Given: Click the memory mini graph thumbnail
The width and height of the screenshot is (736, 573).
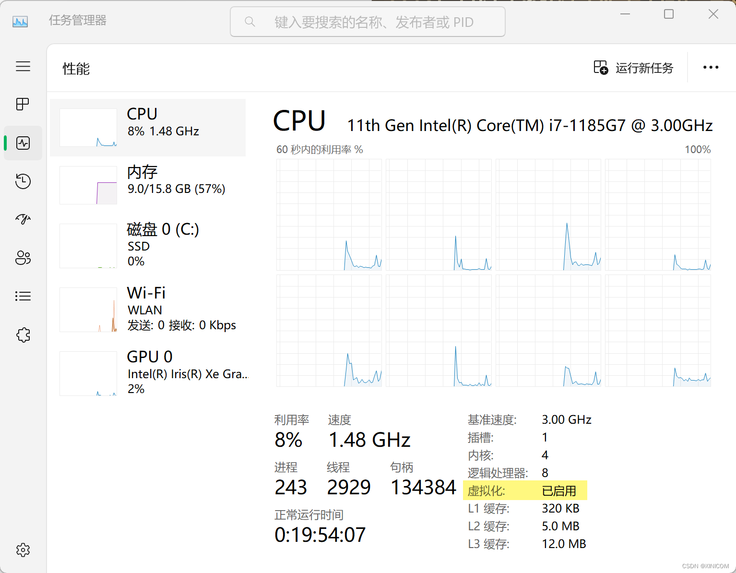Looking at the screenshot, I should click(88, 185).
